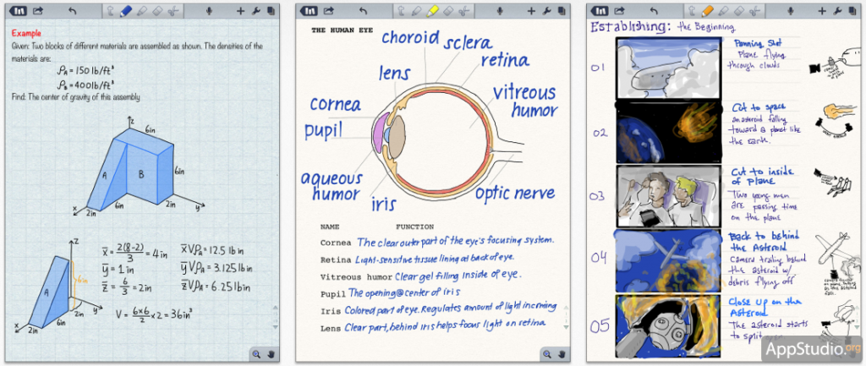Toggle the hand pan tool in the human eye note
866x366 pixels.
561,354
